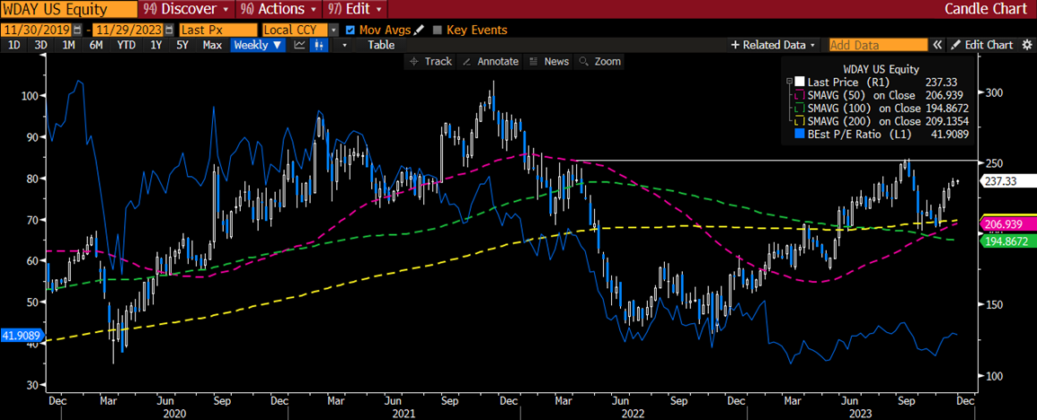Select the 6M range tab
The image size is (1037, 420).
point(96,45)
